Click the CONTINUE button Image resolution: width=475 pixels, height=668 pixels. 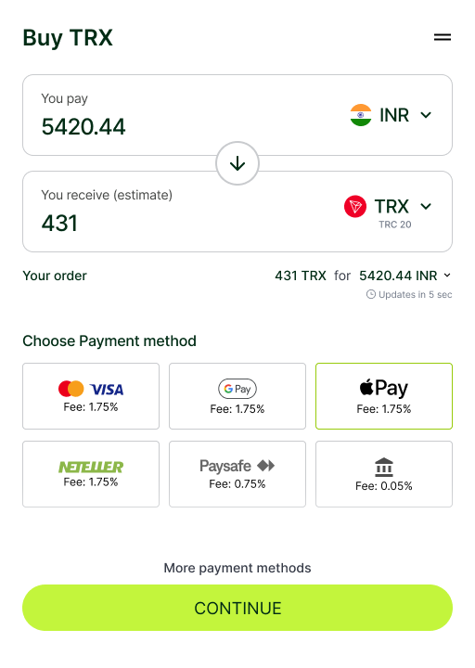(x=237, y=608)
